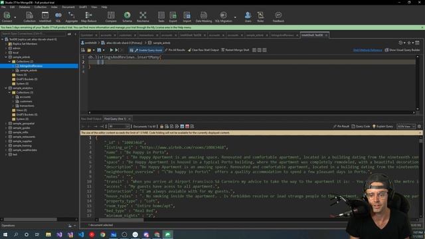Toggle Pin All Results
This screenshot has width=425, height=239.
point(175,50)
